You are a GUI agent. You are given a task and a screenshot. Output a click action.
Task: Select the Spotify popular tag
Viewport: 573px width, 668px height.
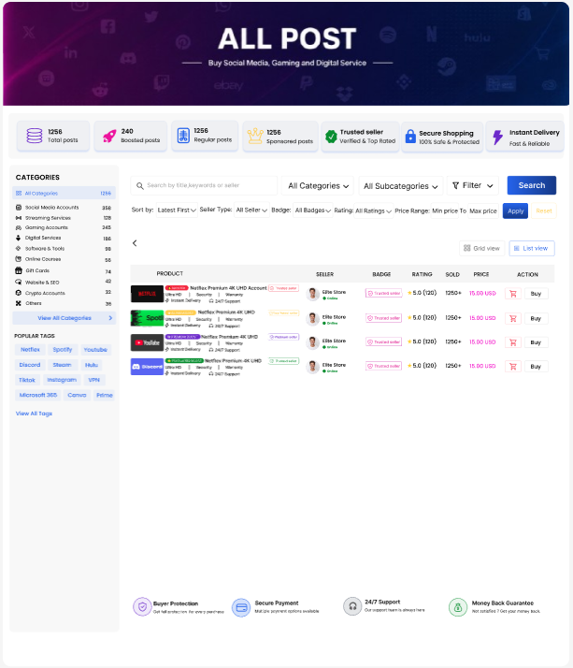(x=63, y=349)
